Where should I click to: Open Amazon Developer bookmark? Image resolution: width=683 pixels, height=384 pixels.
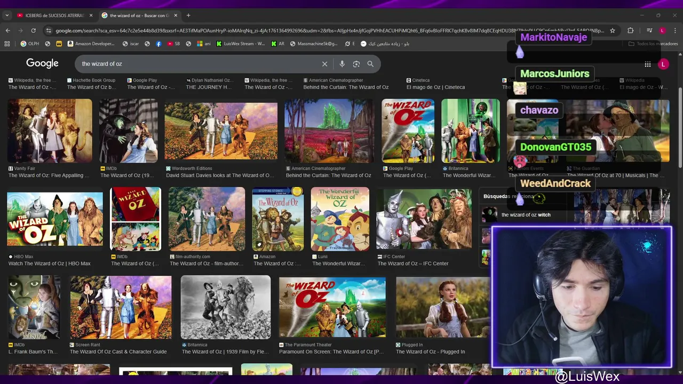point(91,44)
